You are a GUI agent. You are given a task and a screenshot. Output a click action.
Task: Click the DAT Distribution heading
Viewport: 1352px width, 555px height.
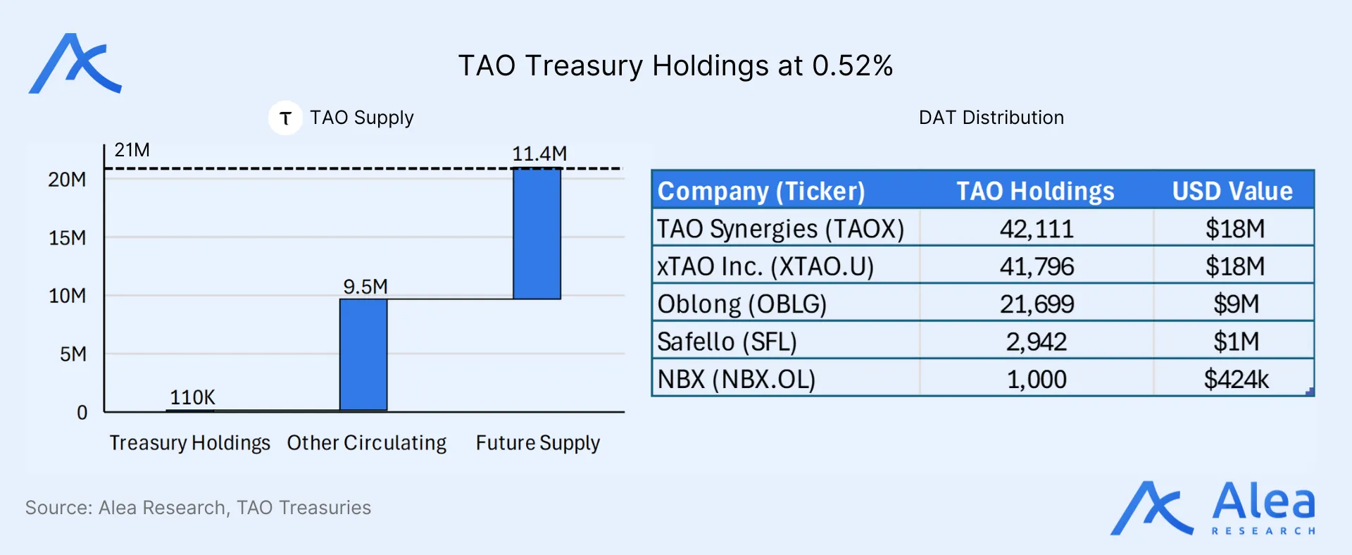991,118
